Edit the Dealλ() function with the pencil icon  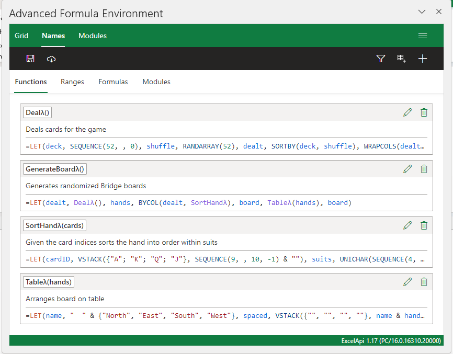[x=407, y=112]
